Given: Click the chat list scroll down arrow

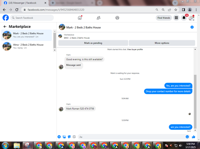Looking at the screenshot, I should [x=54, y=50].
